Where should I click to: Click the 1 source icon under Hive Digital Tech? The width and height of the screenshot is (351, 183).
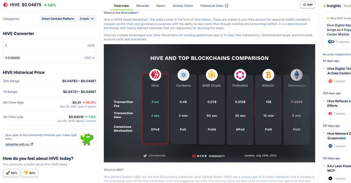(330, 81)
